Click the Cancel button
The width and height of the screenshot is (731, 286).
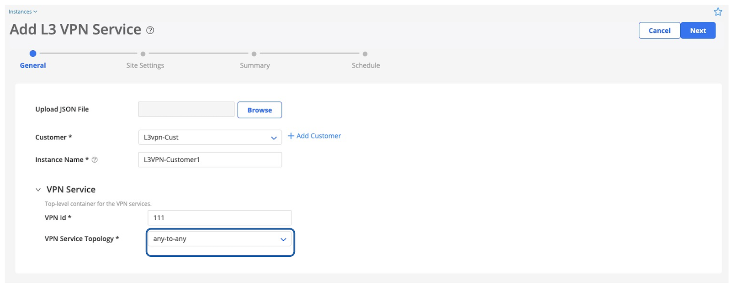659,31
